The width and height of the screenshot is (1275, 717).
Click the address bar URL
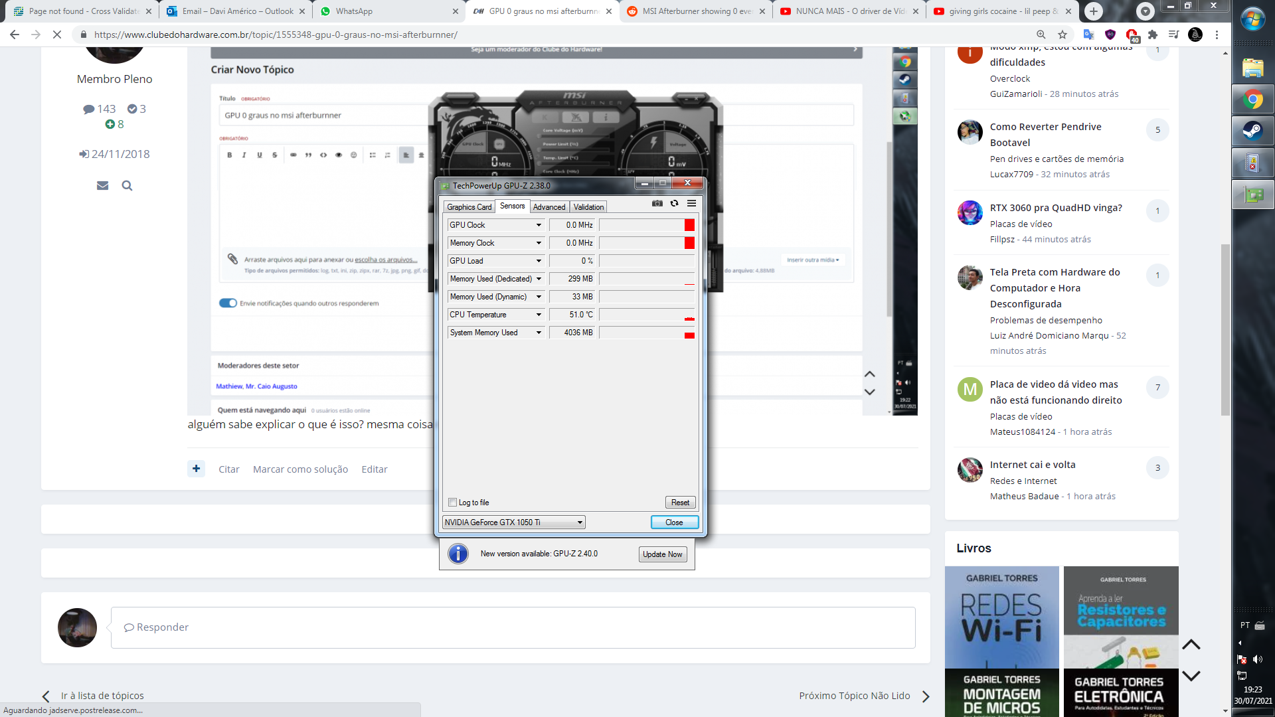click(x=275, y=35)
